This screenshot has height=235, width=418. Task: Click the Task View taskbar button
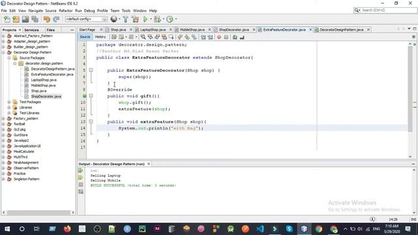37,228
